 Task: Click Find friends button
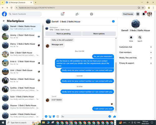128,14
